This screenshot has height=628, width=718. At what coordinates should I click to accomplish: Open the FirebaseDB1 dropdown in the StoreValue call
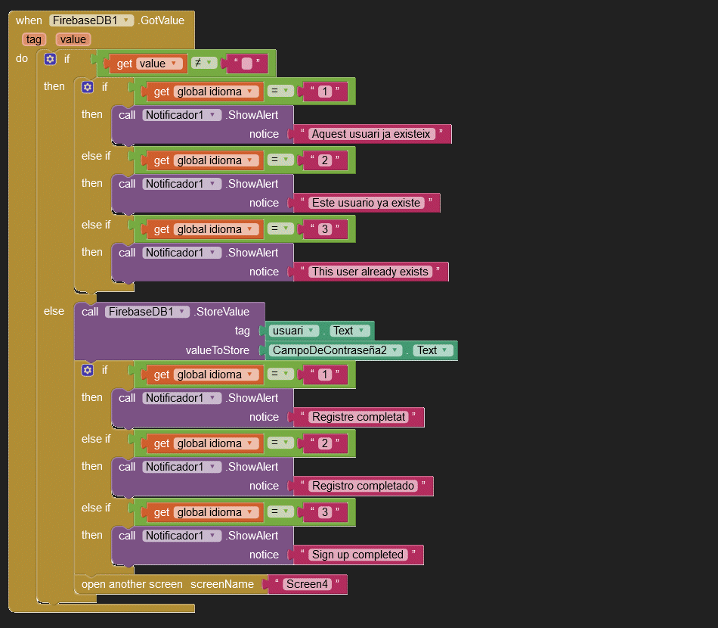(181, 312)
